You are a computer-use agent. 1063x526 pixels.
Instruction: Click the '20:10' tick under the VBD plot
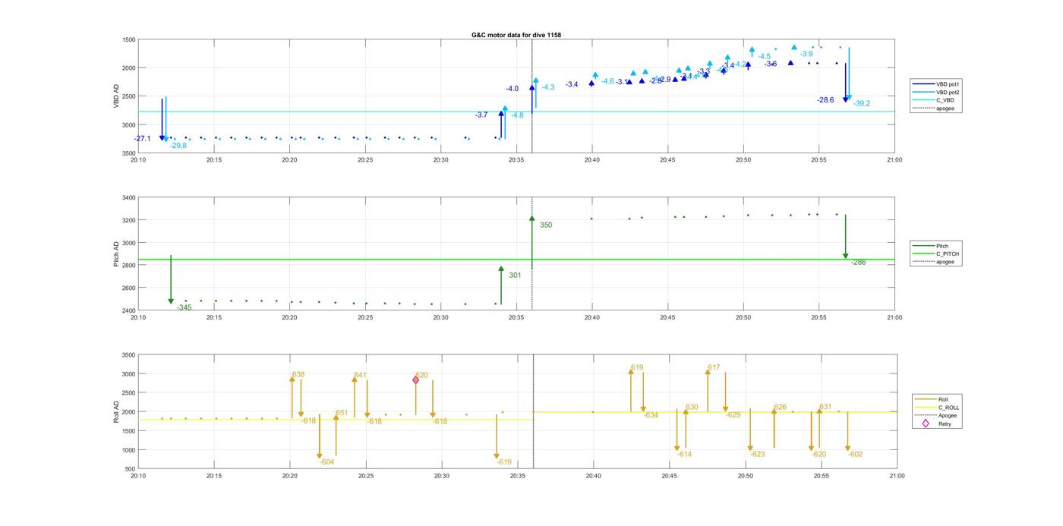point(138,160)
